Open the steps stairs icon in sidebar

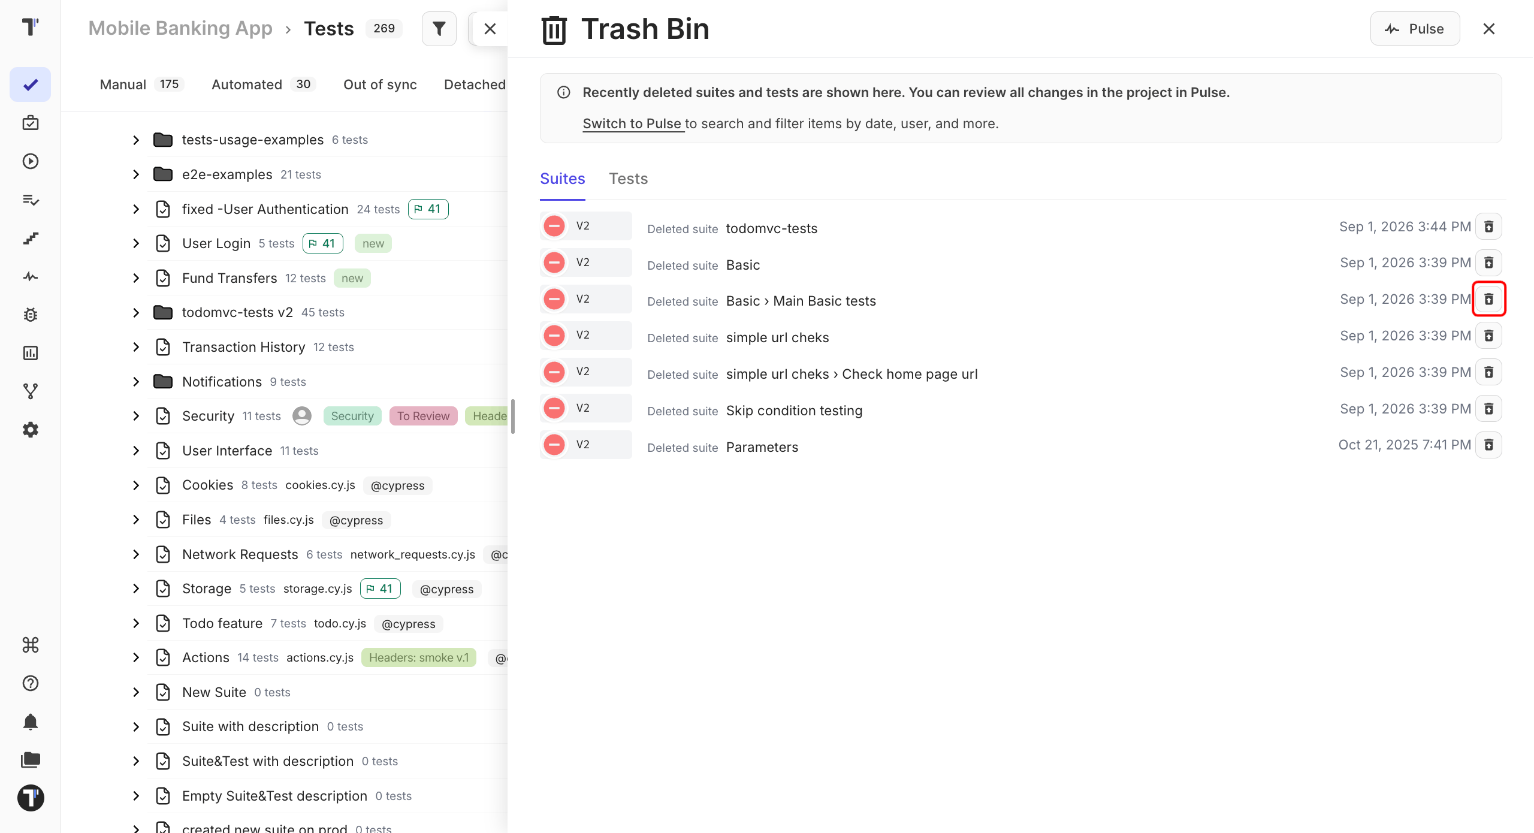[x=31, y=238]
